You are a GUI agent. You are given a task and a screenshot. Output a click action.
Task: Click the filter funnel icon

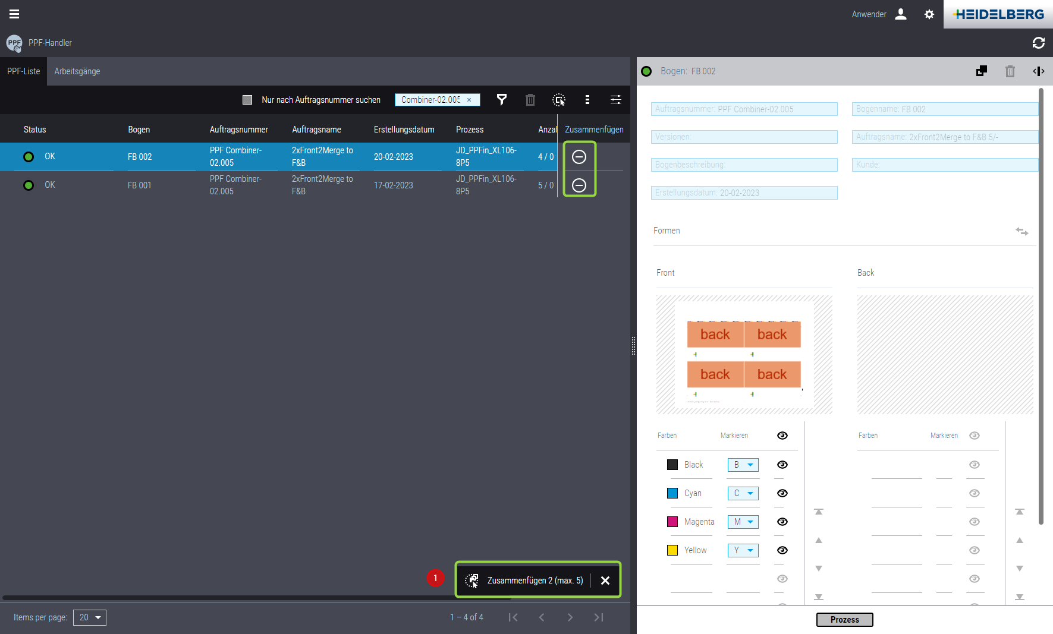pyautogui.click(x=502, y=100)
